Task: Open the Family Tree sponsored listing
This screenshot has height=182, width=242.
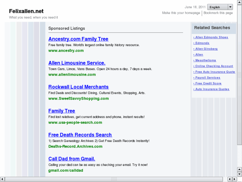Action: pyautogui.click(x=62, y=111)
